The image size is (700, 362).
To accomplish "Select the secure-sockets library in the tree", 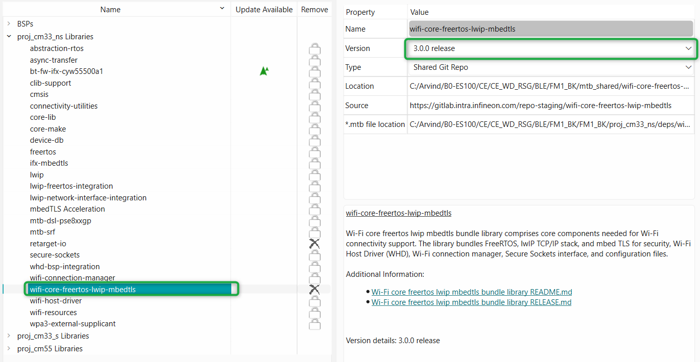I will pos(55,255).
